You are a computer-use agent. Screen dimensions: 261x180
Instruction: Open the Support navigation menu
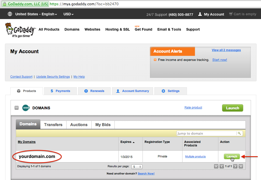[x=193, y=29]
